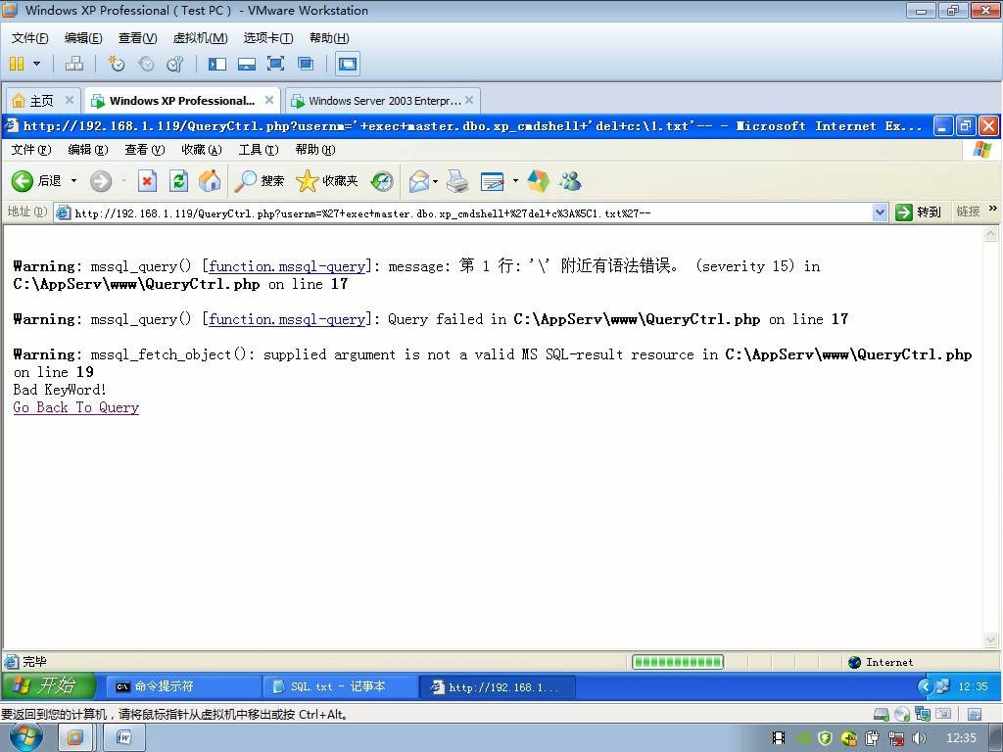
Task: Click the colorful discuss icon in IE toolbar
Action: 538,181
